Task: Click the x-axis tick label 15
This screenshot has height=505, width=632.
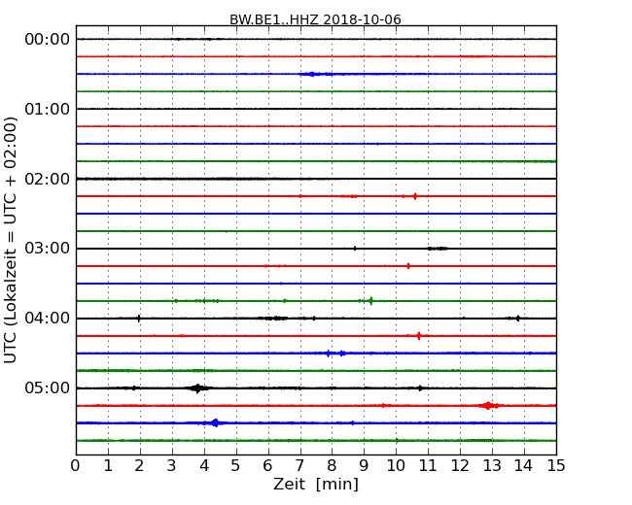Action: coord(556,465)
